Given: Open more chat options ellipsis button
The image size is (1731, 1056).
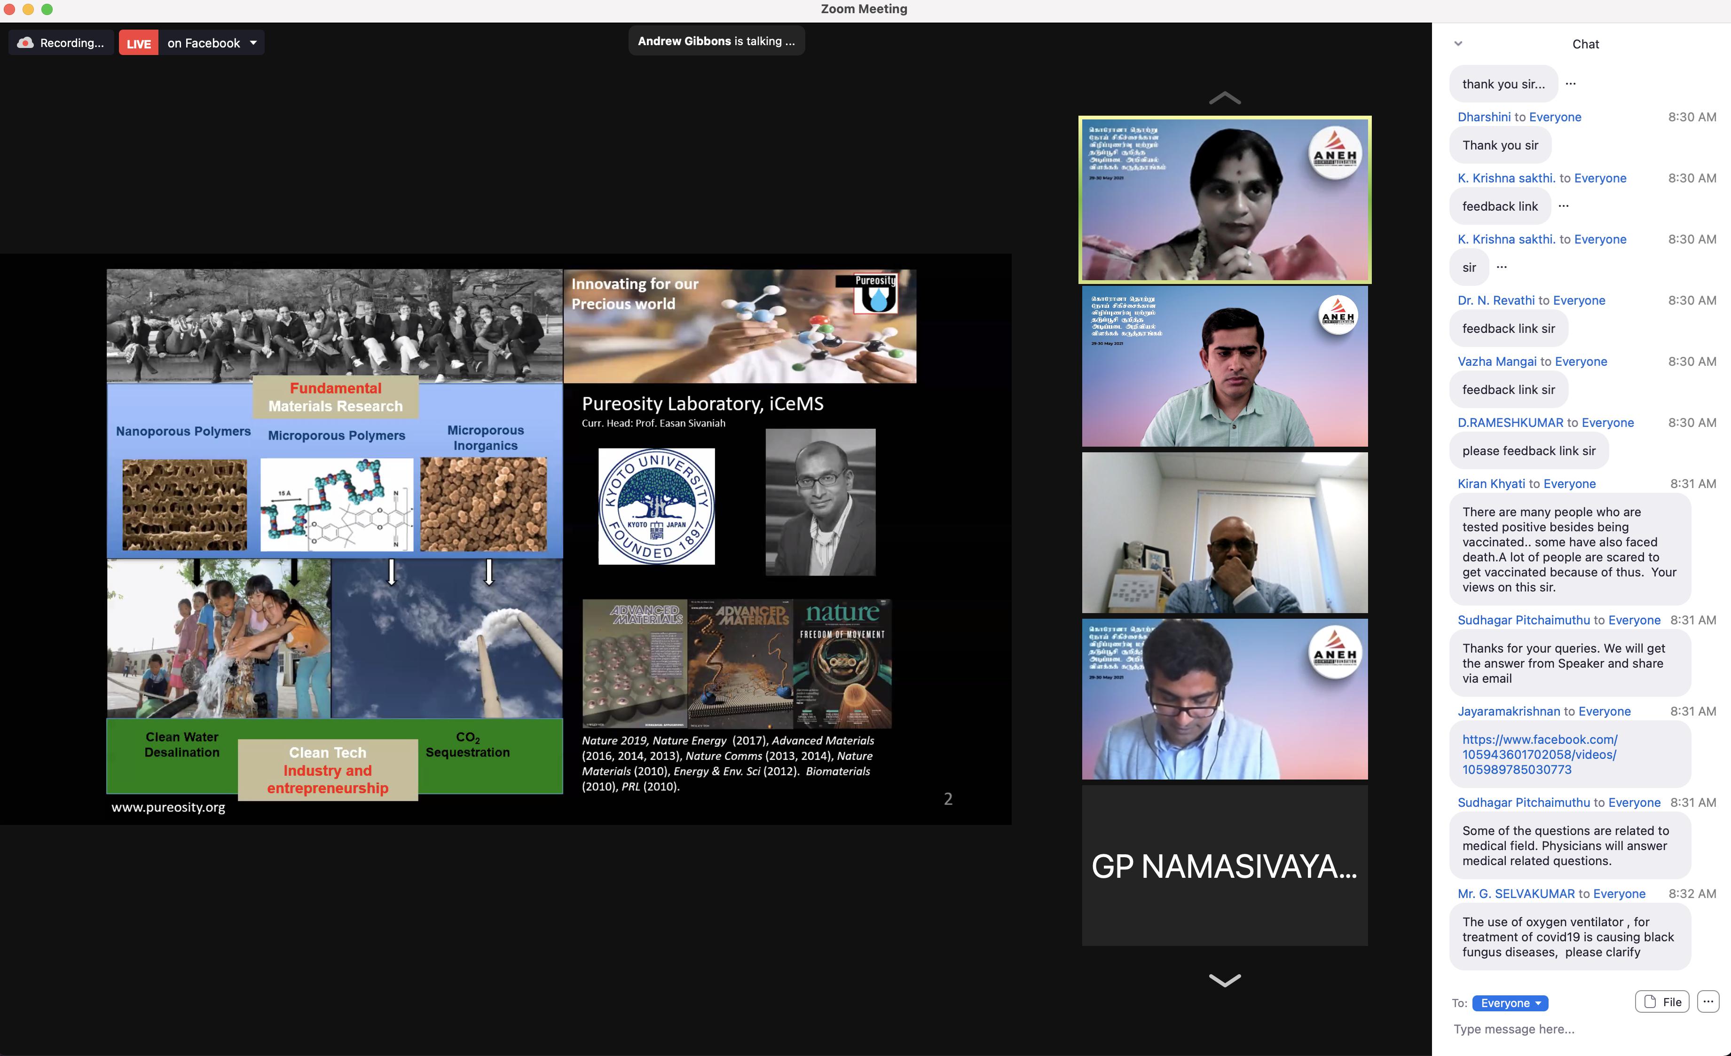Looking at the screenshot, I should tap(1708, 1002).
